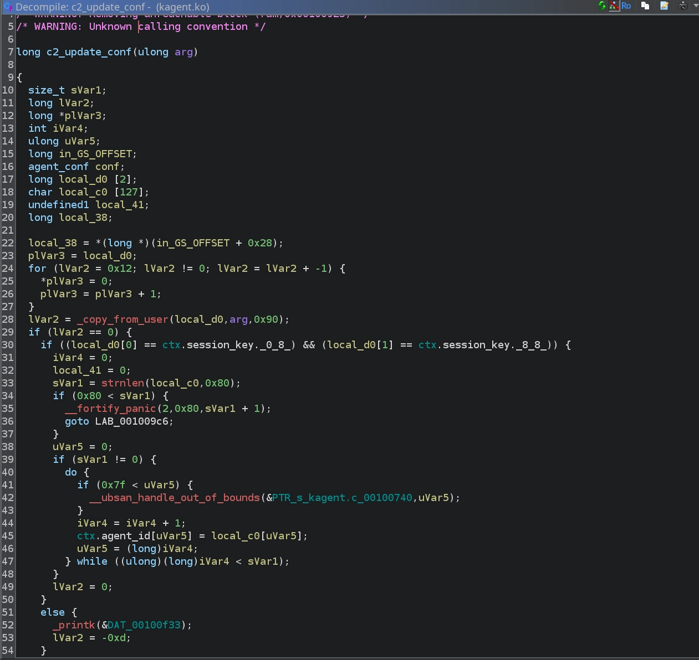Viewport: 699px width, 660px height.
Task: Click the _copy_from_user function call
Action: tap(123, 319)
